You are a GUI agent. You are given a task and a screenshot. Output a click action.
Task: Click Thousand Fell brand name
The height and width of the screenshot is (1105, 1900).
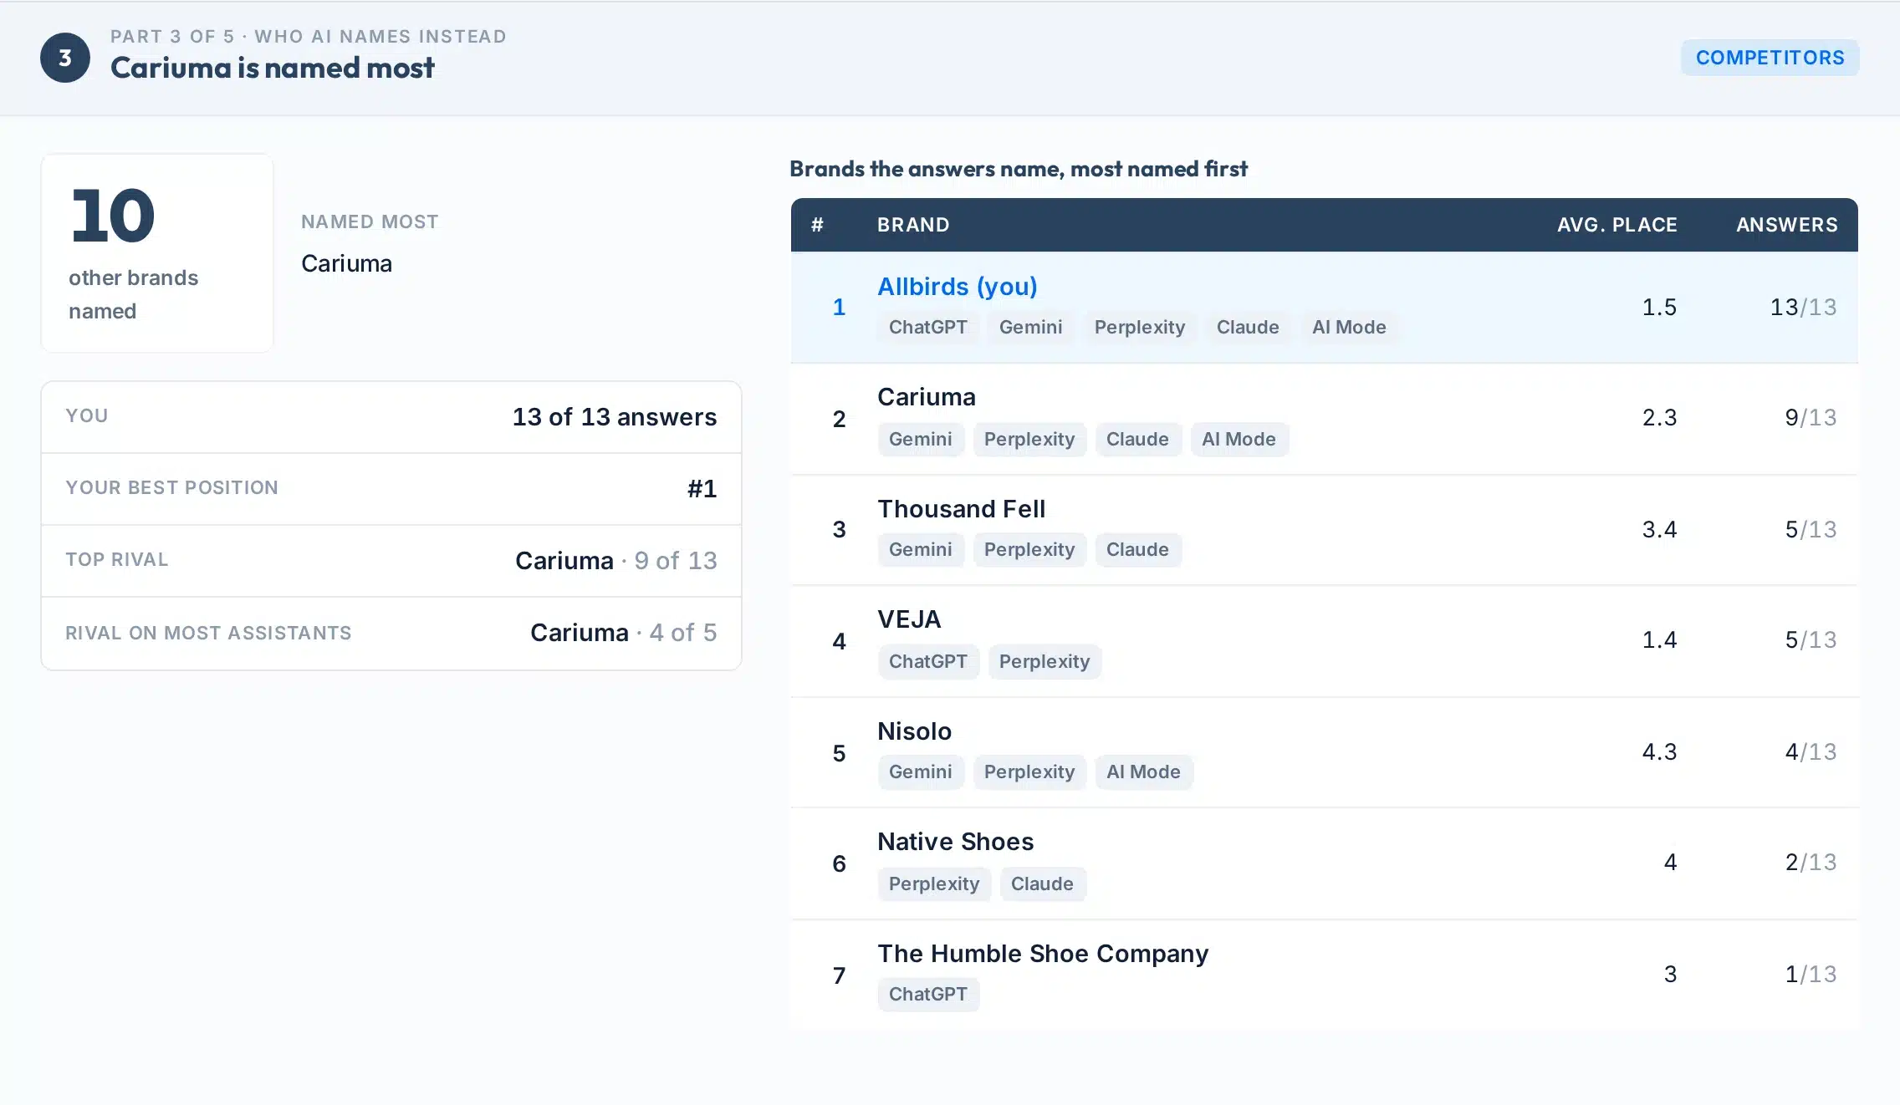tap(961, 509)
